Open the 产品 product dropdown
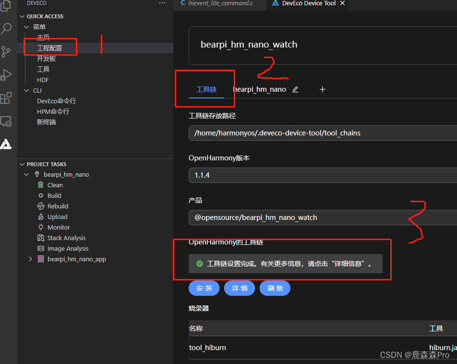The image size is (457, 364). point(323,218)
